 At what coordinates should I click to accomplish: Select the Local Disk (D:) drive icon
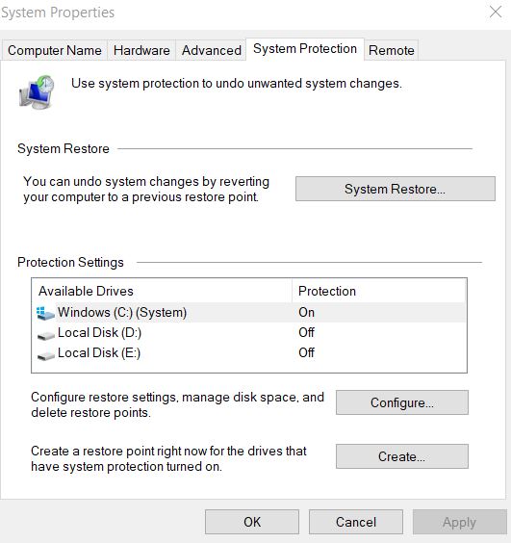coord(45,335)
